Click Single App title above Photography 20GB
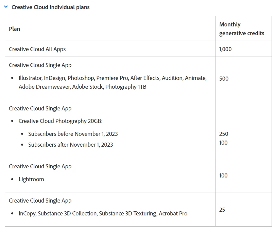The height and width of the screenshot is (231, 276). coord(40,109)
